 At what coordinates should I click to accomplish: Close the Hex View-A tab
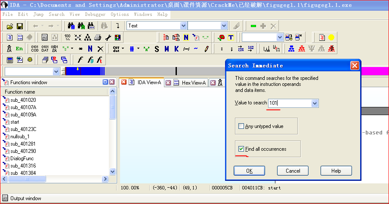click(168, 83)
